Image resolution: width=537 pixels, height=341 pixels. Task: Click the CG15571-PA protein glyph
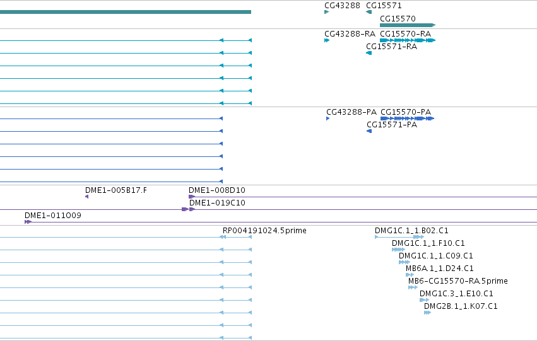point(369,131)
